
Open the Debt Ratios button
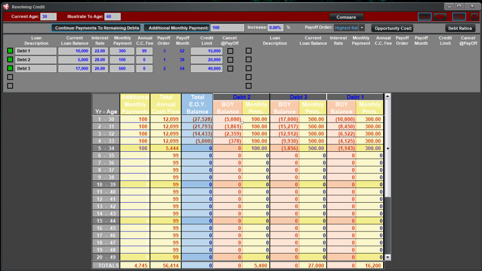(x=460, y=28)
